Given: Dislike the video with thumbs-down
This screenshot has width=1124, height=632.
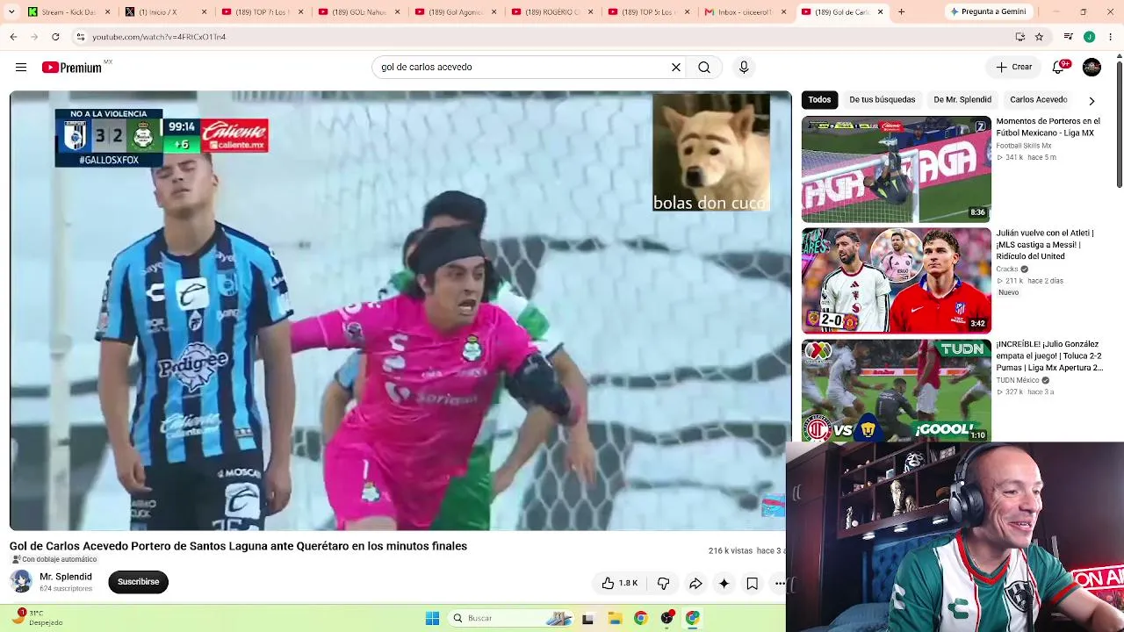Looking at the screenshot, I should coord(664,583).
